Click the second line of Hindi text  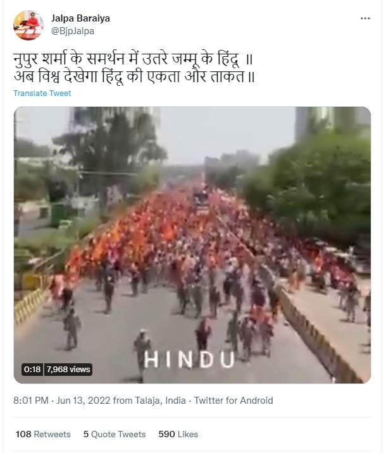coord(134,77)
